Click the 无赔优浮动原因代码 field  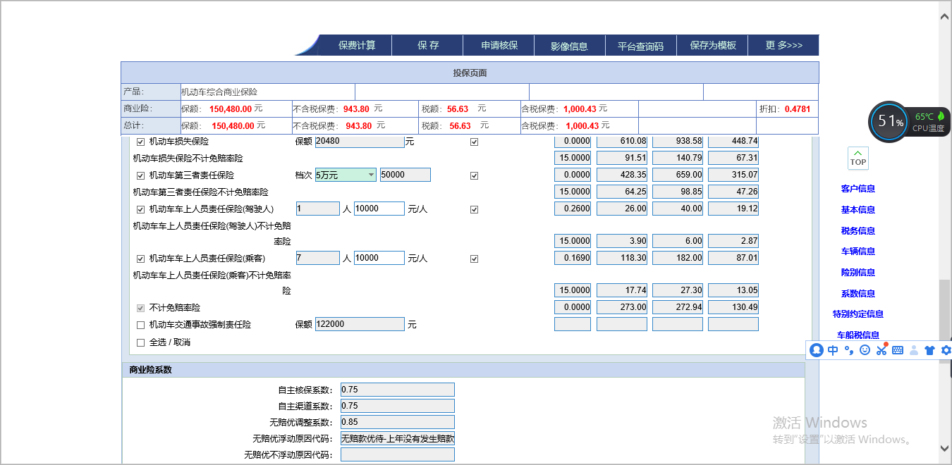(x=398, y=438)
